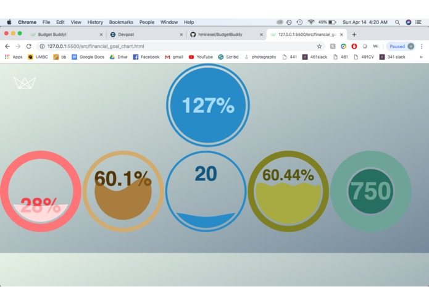Click the red Opera extension icon

(354, 46)
